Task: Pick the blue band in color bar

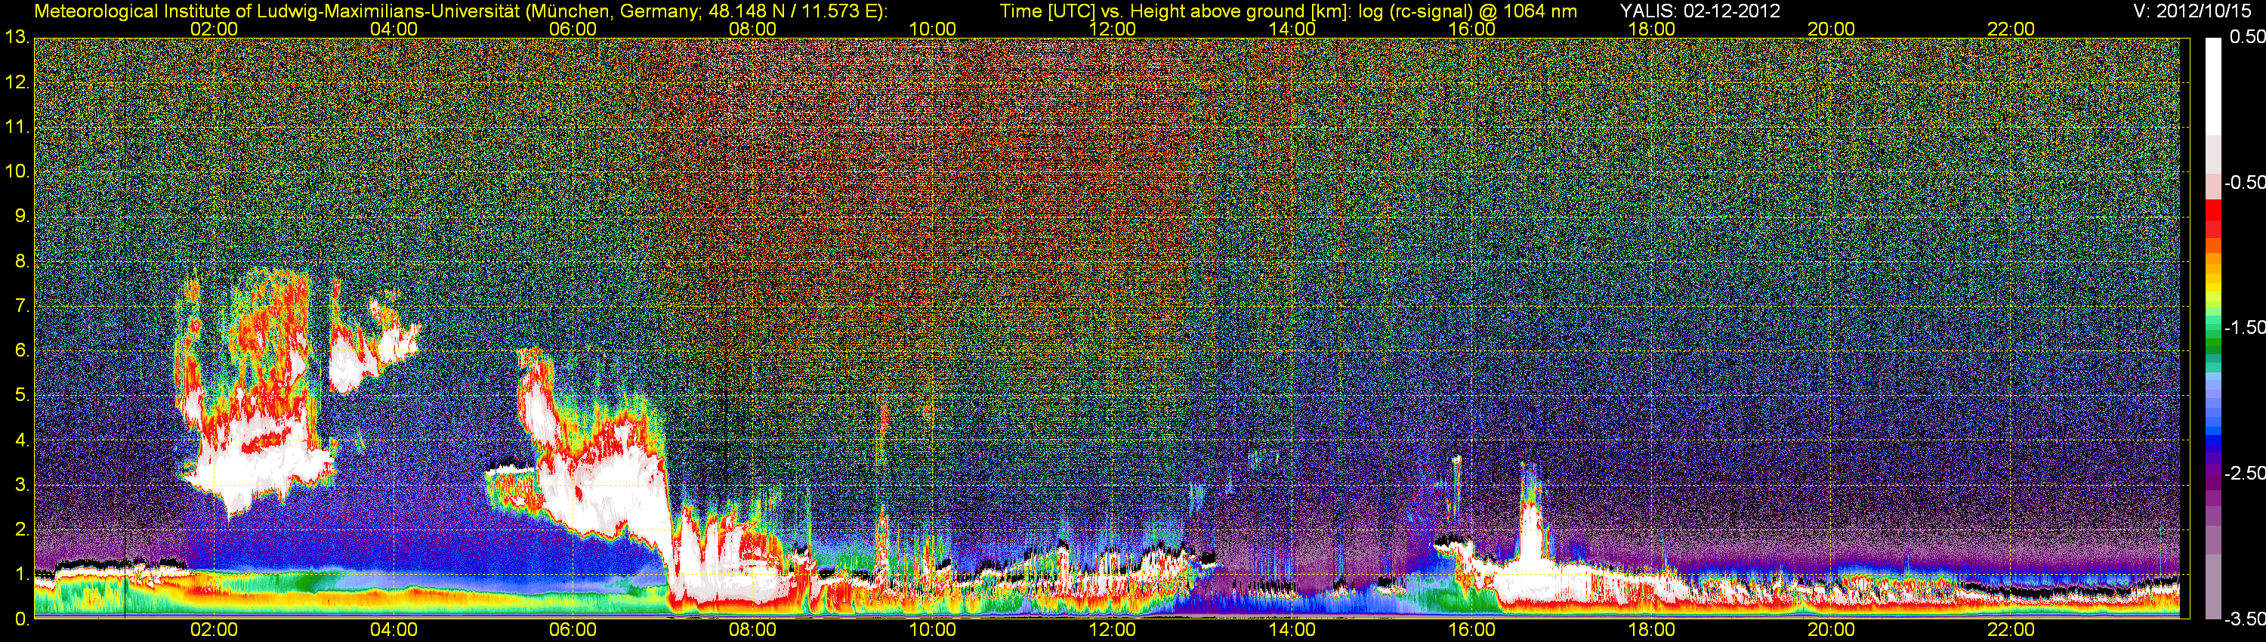Action: point(2213,435)
